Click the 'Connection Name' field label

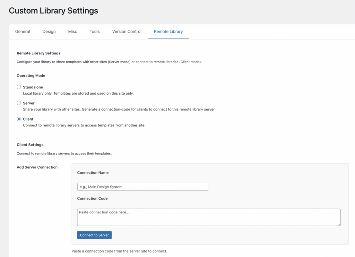[93, 172]
